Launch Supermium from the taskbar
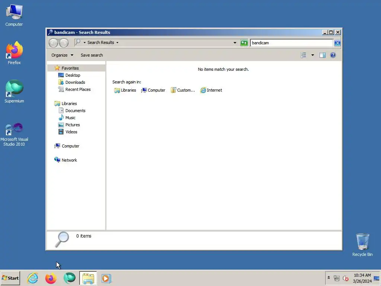 pos(70,278)
